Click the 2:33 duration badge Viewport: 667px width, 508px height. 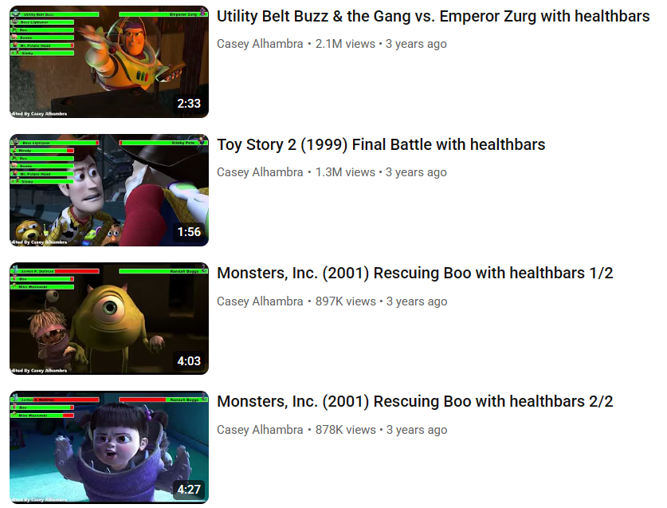[x=189, y=104]
